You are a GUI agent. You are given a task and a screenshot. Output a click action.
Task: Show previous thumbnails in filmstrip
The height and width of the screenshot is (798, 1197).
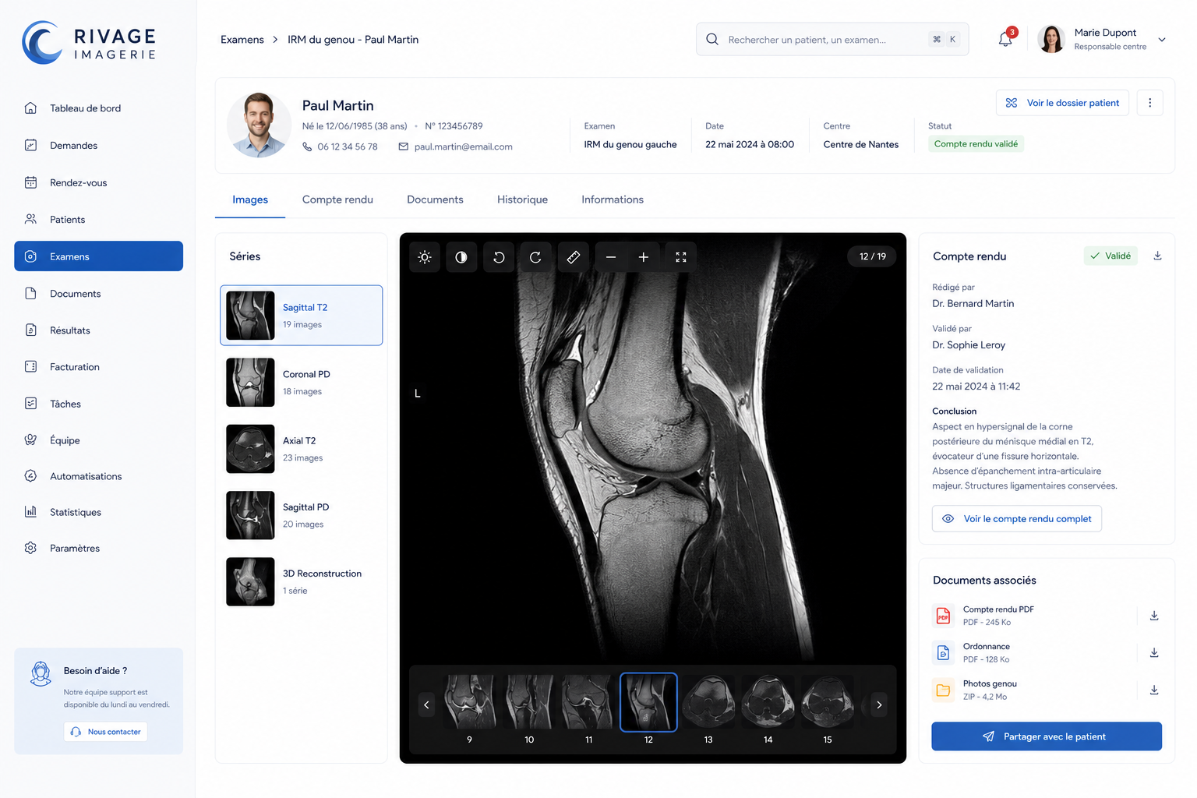pos(426,704)
